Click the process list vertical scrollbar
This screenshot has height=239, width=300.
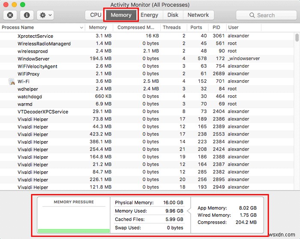tap(297, 38)
